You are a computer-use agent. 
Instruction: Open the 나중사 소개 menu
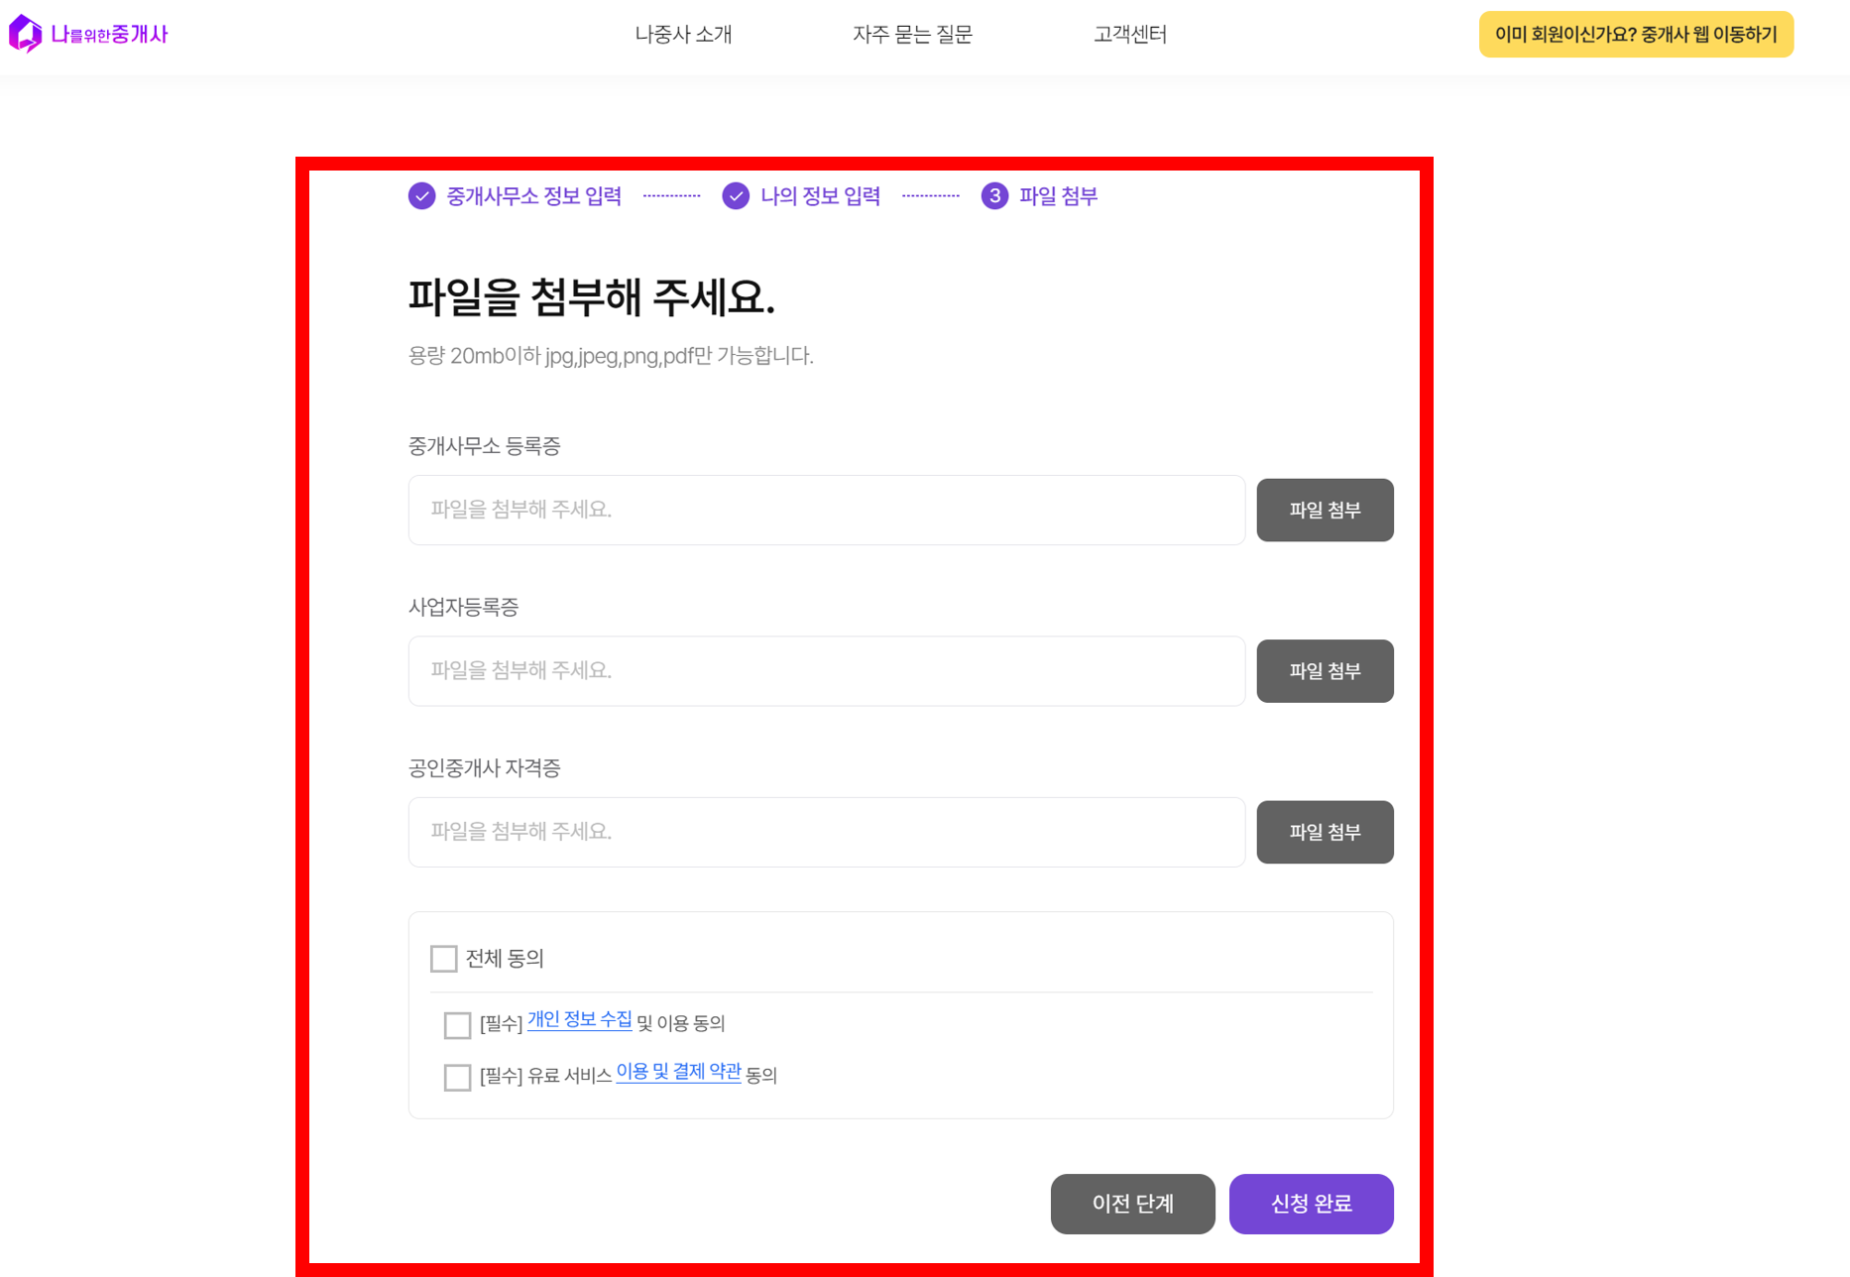[x=683, y=35]
